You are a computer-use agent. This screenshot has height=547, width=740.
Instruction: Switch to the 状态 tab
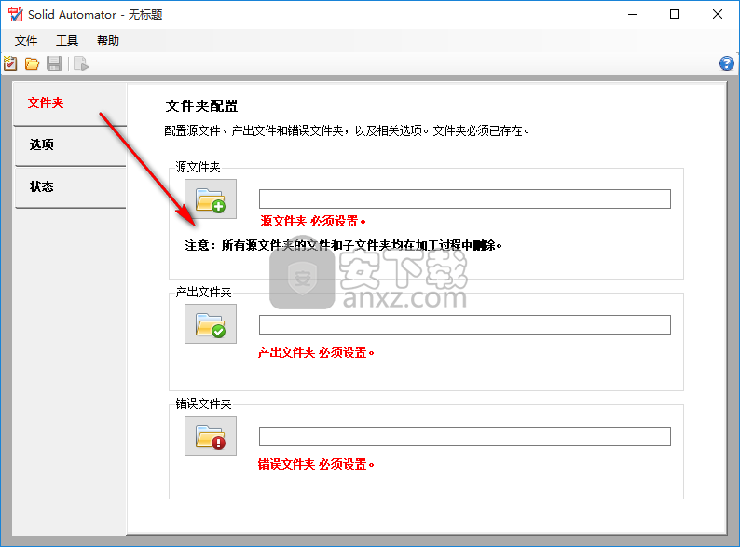[70, 187]
